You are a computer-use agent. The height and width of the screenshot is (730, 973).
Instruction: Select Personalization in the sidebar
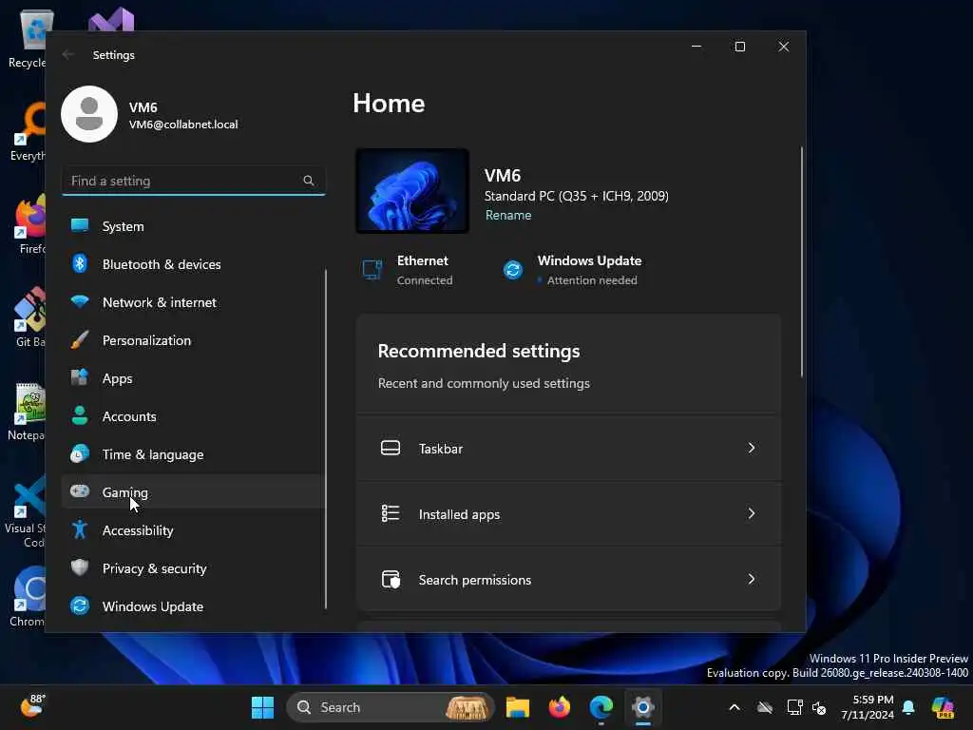point(194,340)
